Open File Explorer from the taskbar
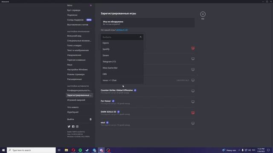Screen dimensions: 273x153 (67, 150)
